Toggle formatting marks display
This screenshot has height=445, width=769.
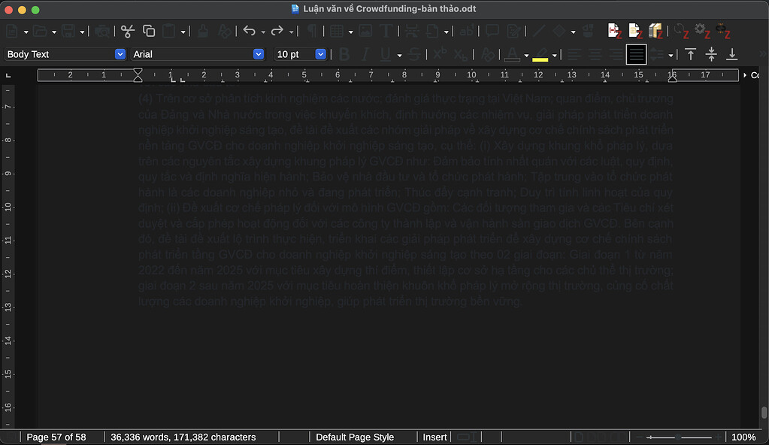311,31
